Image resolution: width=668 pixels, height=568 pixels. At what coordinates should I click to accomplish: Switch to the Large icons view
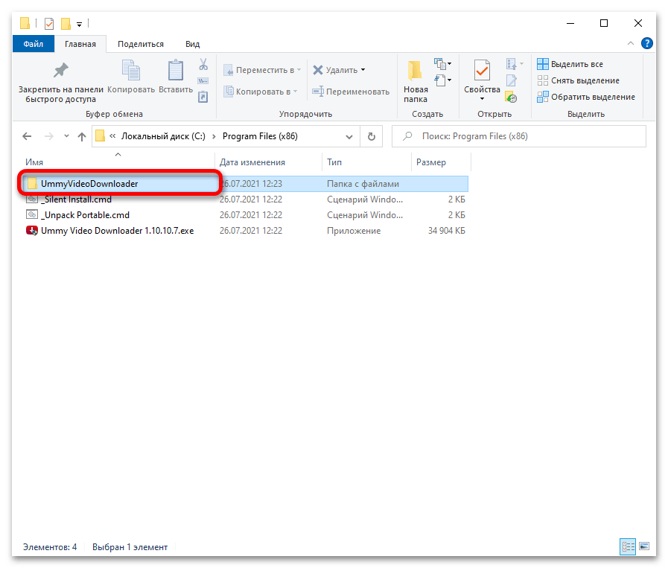644,546
